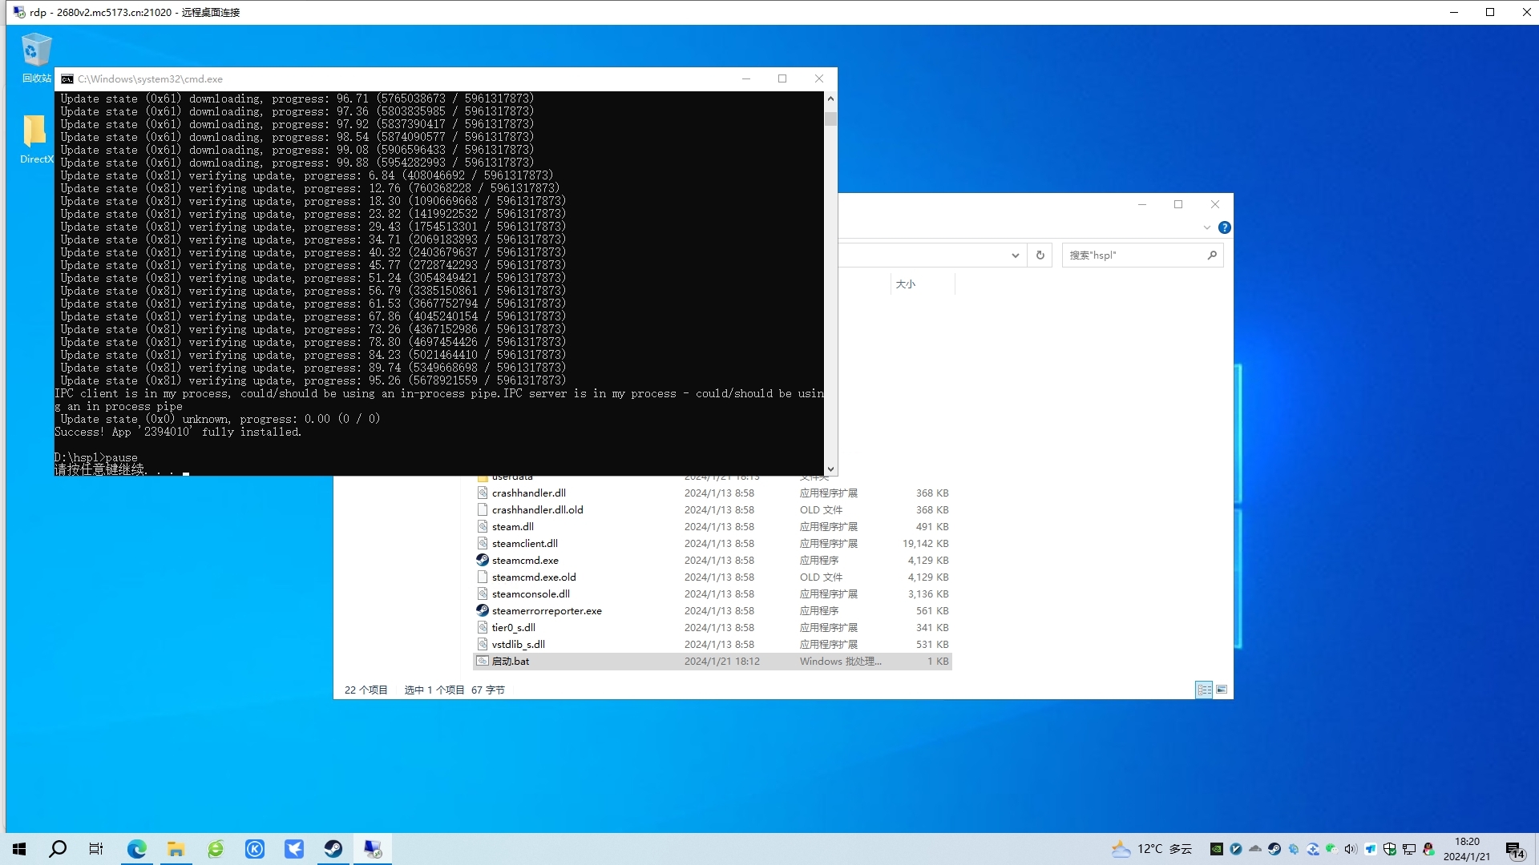Select file steam.dll
Screen dimensions: 1539x865
click(x=512, y=527)
